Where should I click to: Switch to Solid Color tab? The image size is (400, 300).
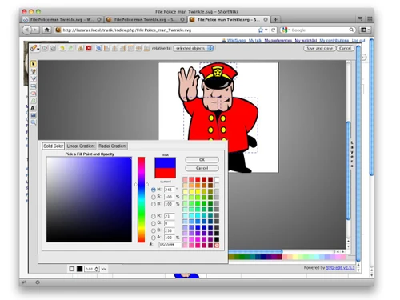point(54,146)
